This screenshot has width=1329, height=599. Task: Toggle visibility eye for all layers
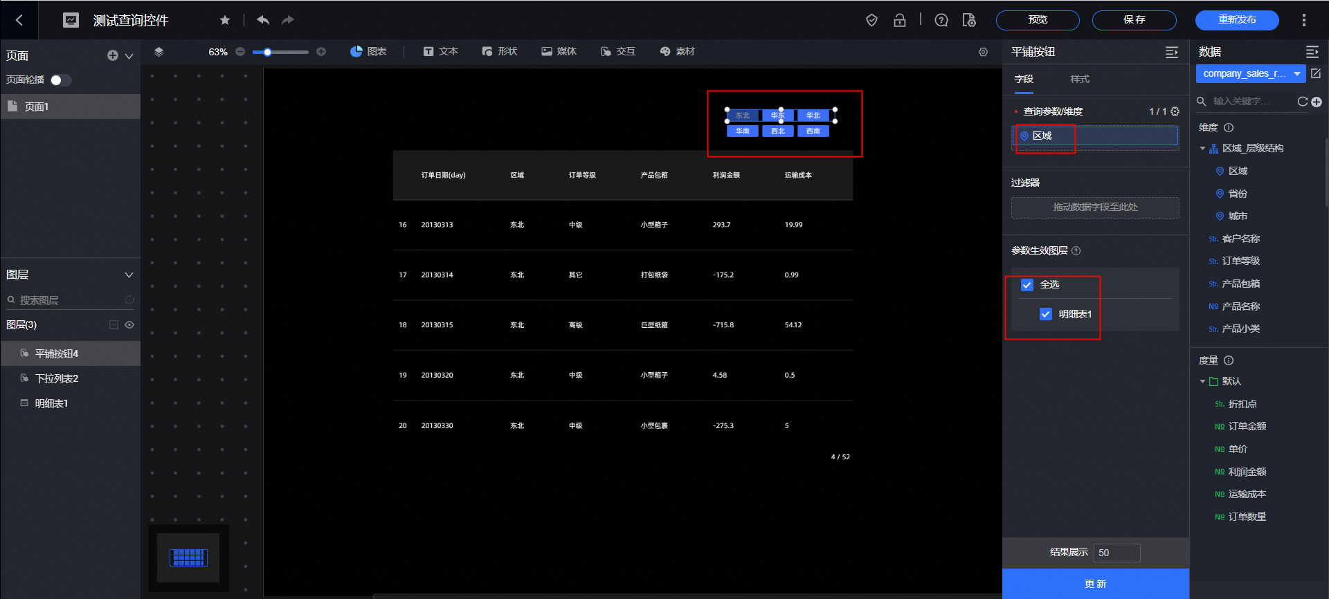(129, 325)
